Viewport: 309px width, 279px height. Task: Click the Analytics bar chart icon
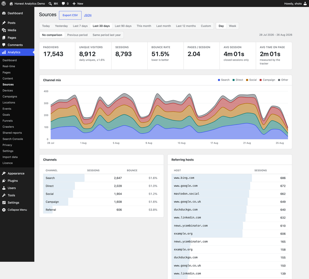coord(4,52)
